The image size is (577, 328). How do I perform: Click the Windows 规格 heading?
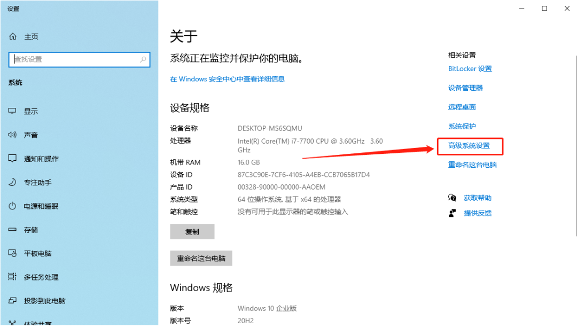click(x=201, y=288)
